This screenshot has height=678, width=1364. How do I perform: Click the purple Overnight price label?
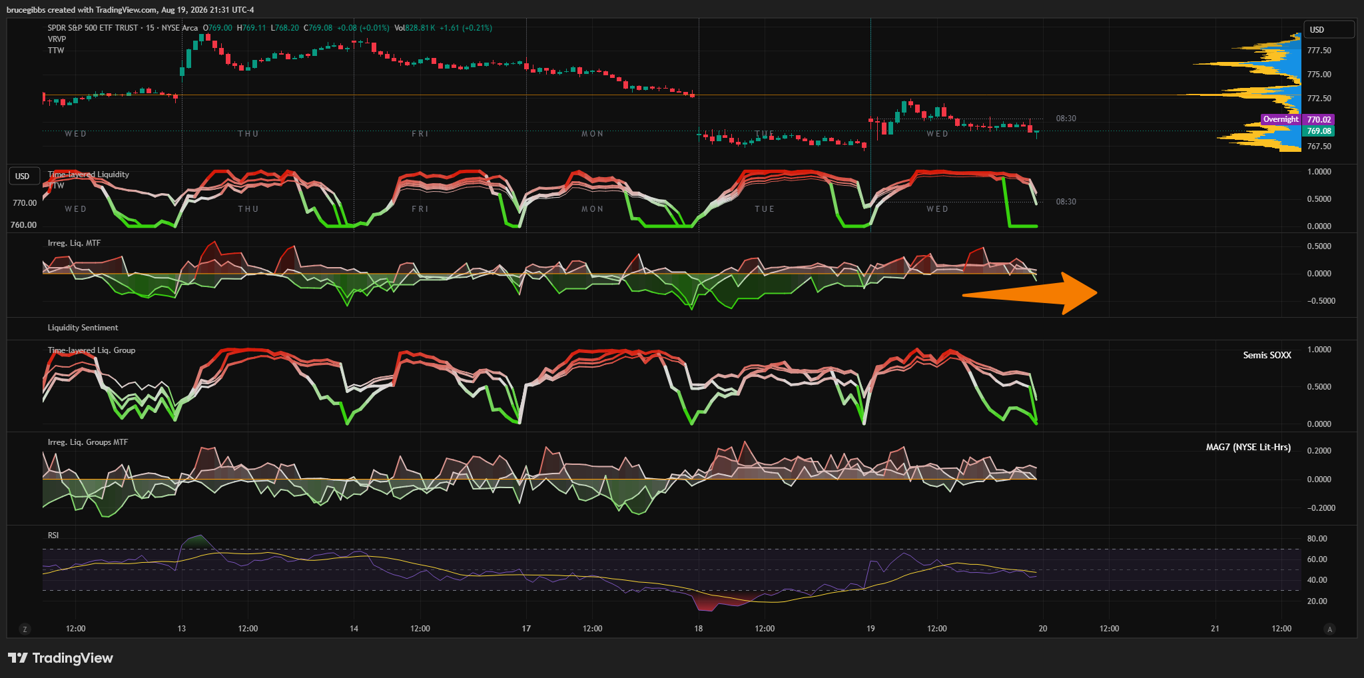click(1280, 120)
